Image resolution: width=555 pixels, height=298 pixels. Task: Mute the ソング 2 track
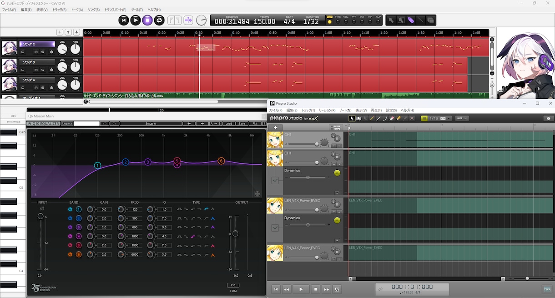tap(36, 52)
